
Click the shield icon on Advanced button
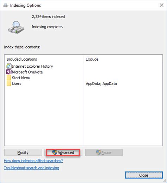click(x=55, y=152)
